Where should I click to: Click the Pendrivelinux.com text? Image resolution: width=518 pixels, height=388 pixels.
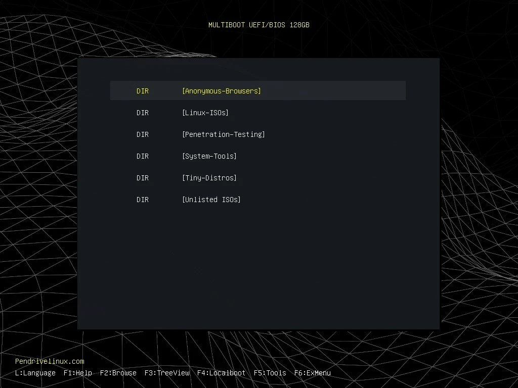(50, 361)
